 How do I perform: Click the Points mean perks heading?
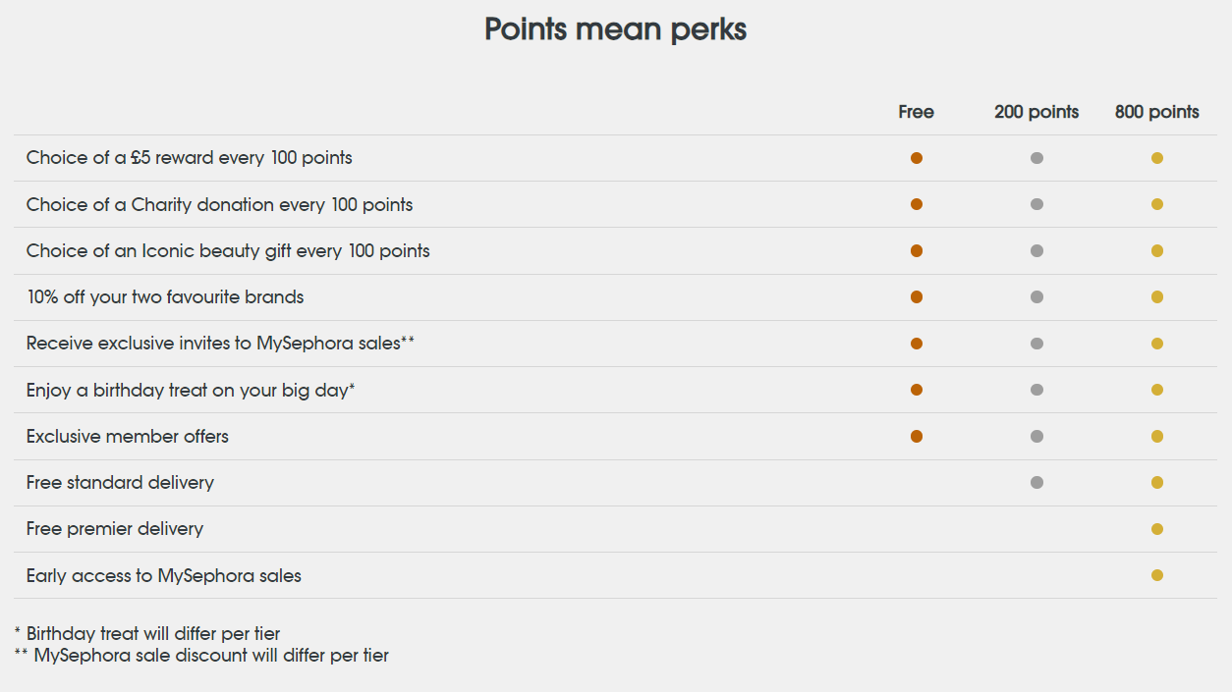(615, 29)
